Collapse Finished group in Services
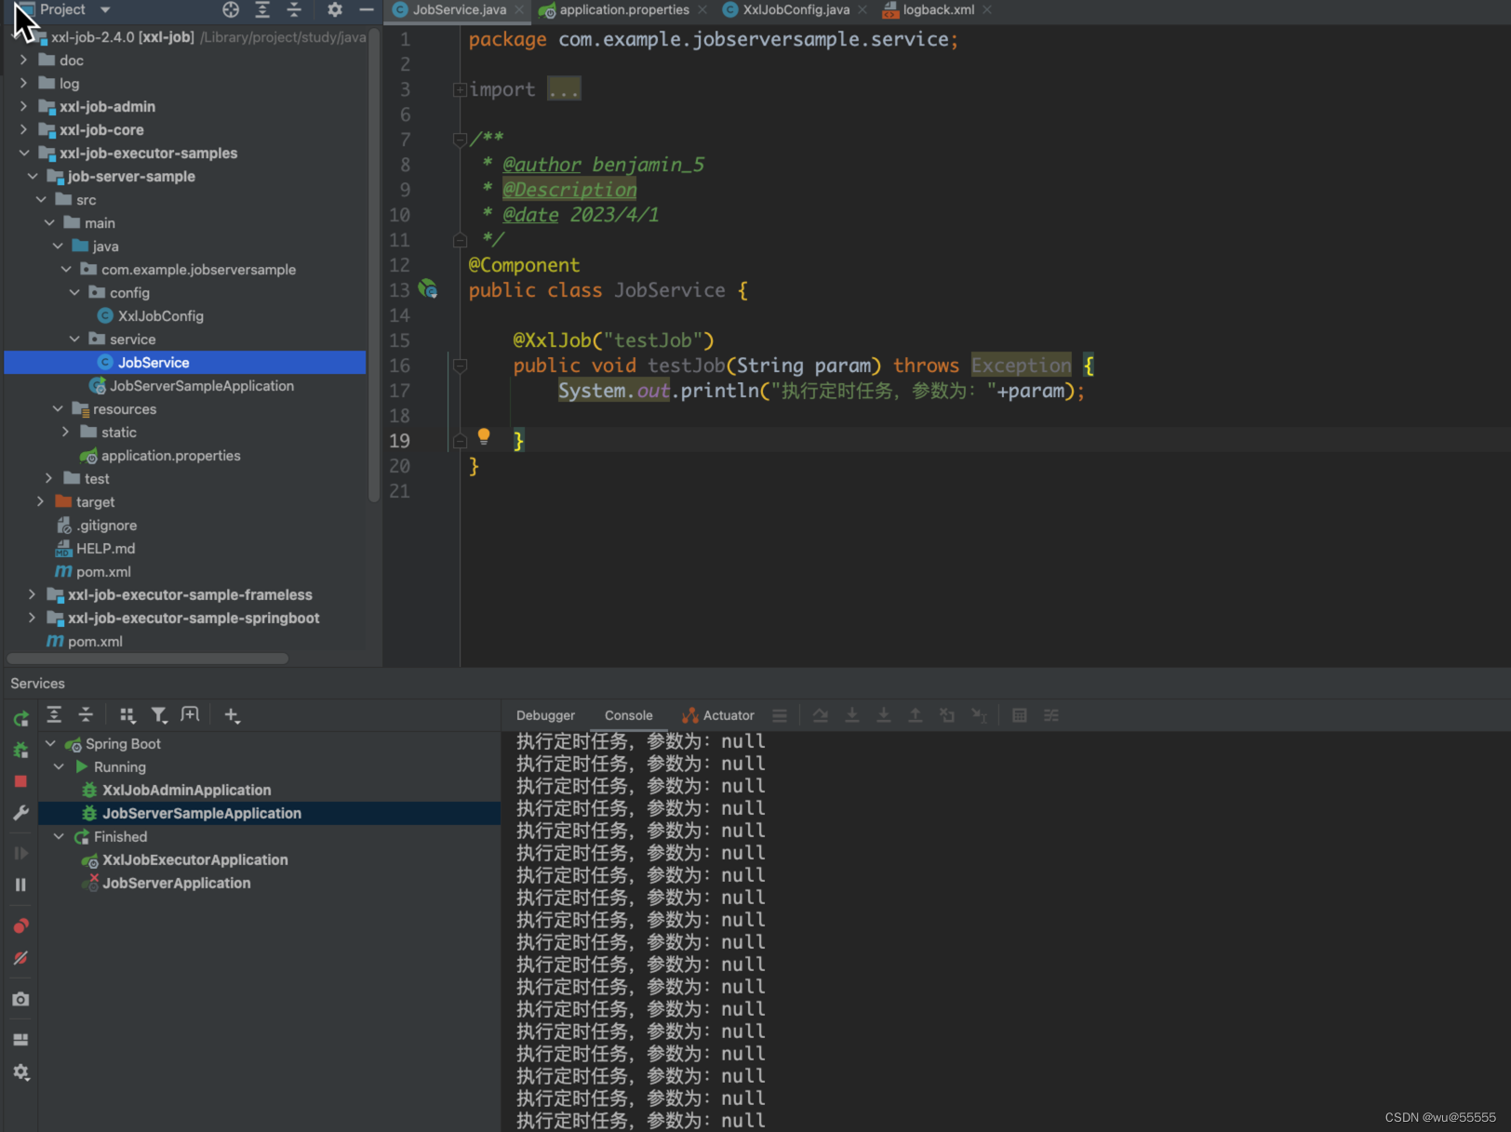 (59, 836)
